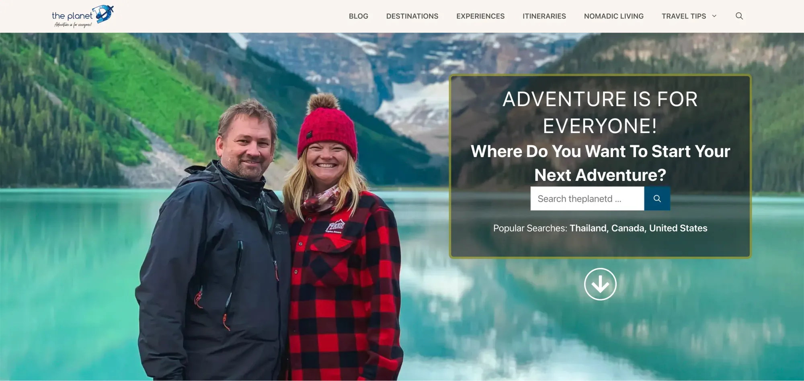The image size is (804, 381).
Task: Open the Blog menu item
Action: [x=358, y=16]
